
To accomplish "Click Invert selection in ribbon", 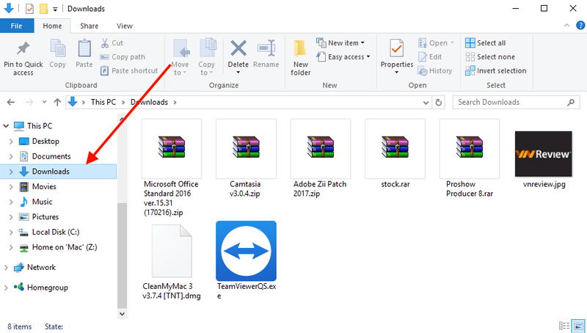I will click(x=500, y=71).
